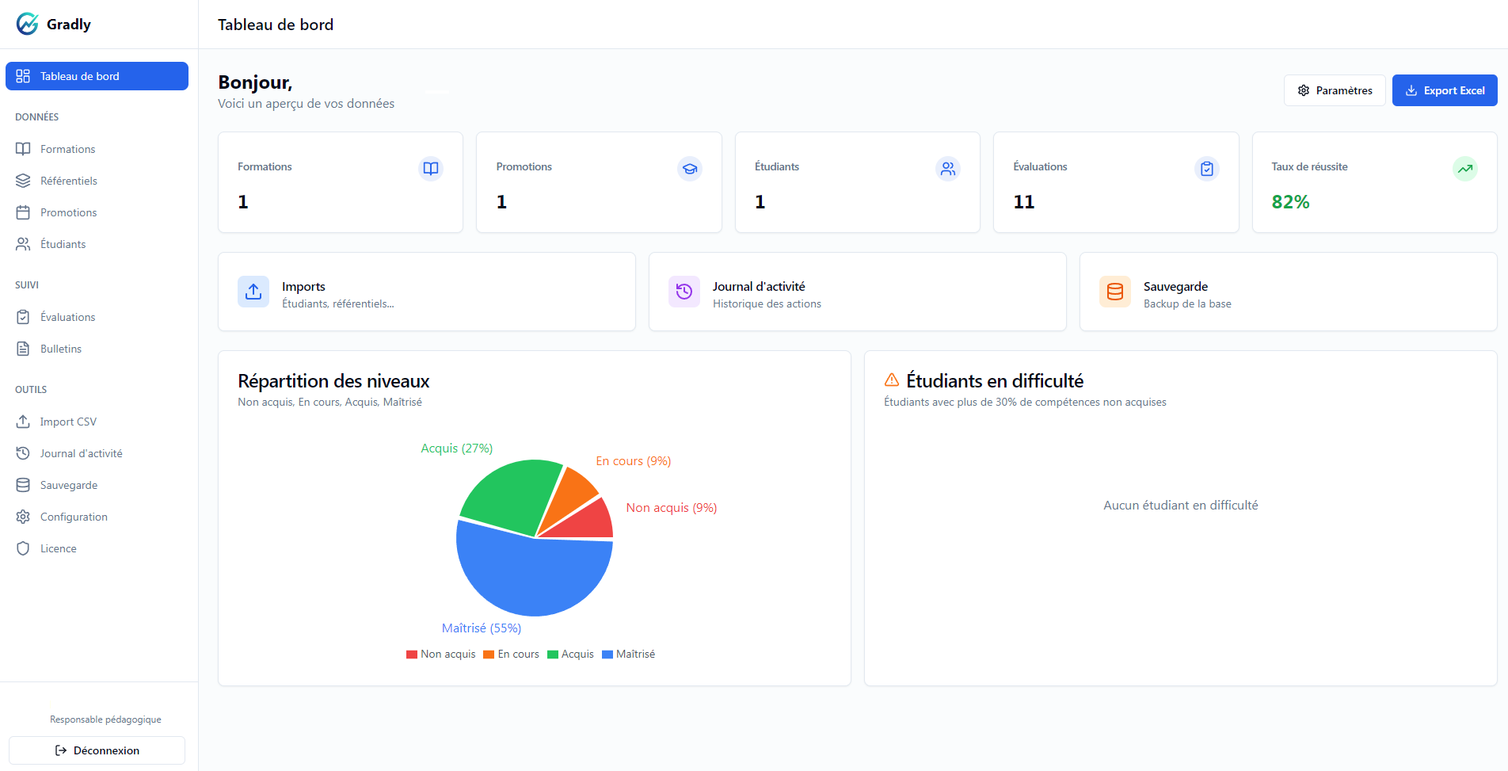
Task: Select the Bulletins icon under SUIVI
Action: point(23,348)
